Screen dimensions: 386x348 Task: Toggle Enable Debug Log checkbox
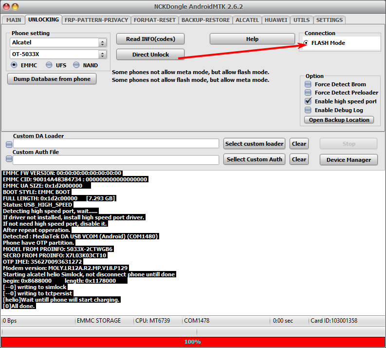[308, 110]
